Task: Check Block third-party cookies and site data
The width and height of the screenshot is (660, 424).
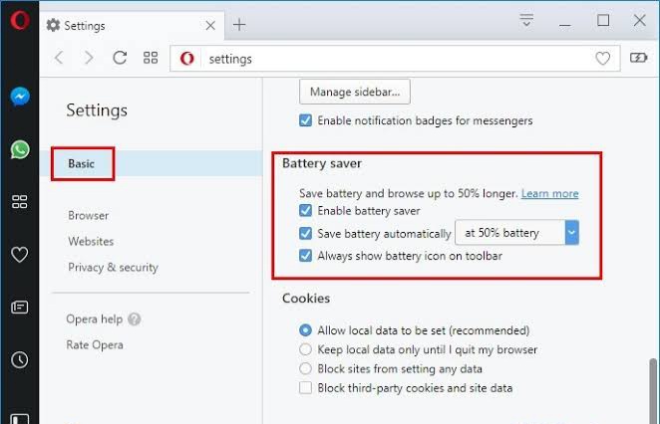Action: click(306, 387)
